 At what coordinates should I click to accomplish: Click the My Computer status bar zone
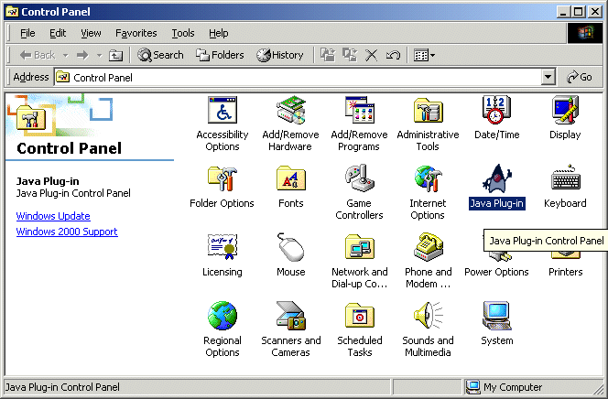pos(532,387)
